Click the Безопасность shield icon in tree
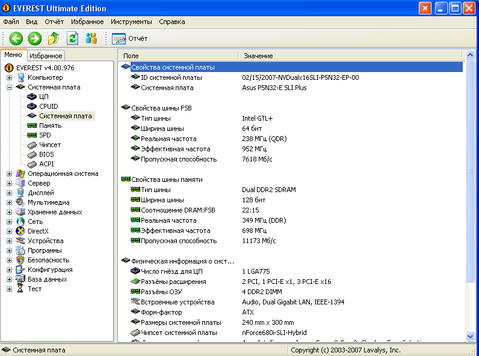This screenshot has width=479, height=356. point(20,260)
